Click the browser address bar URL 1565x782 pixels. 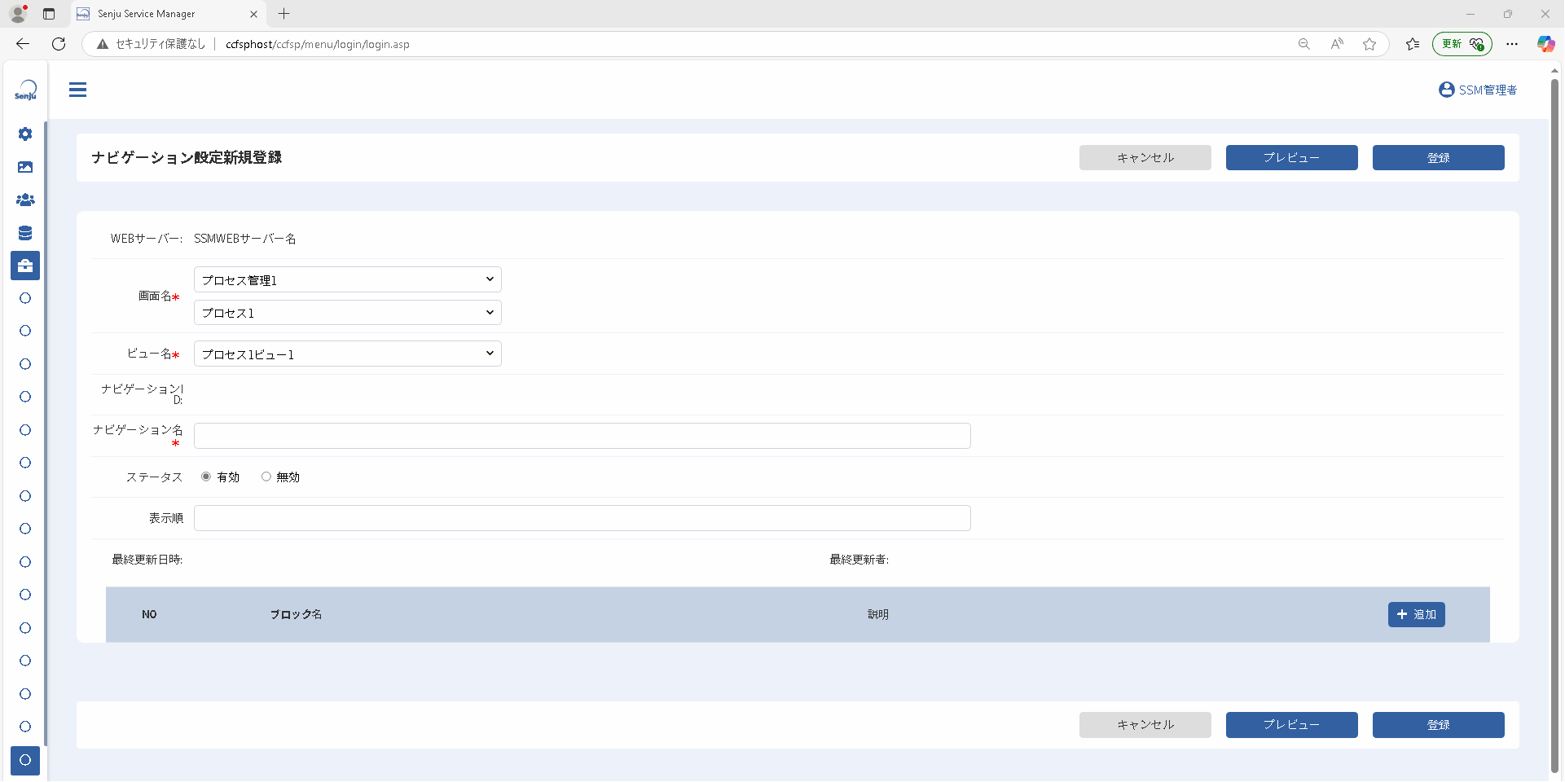[x=318, y=44]
